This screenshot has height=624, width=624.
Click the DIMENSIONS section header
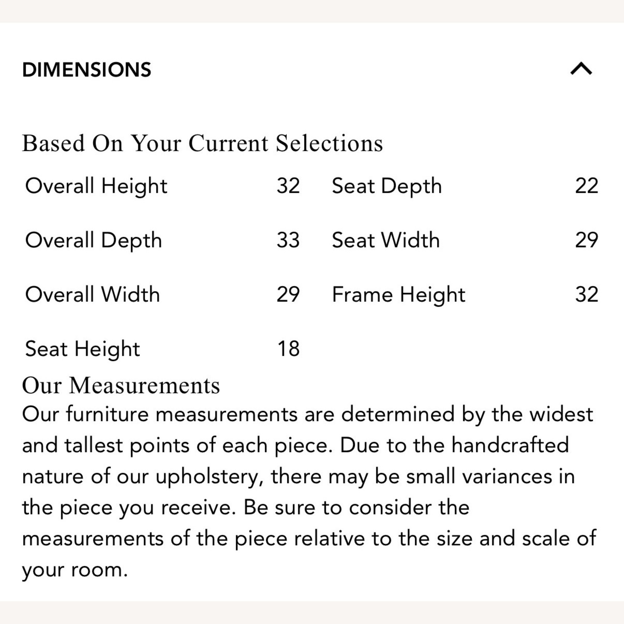[87, 69]
